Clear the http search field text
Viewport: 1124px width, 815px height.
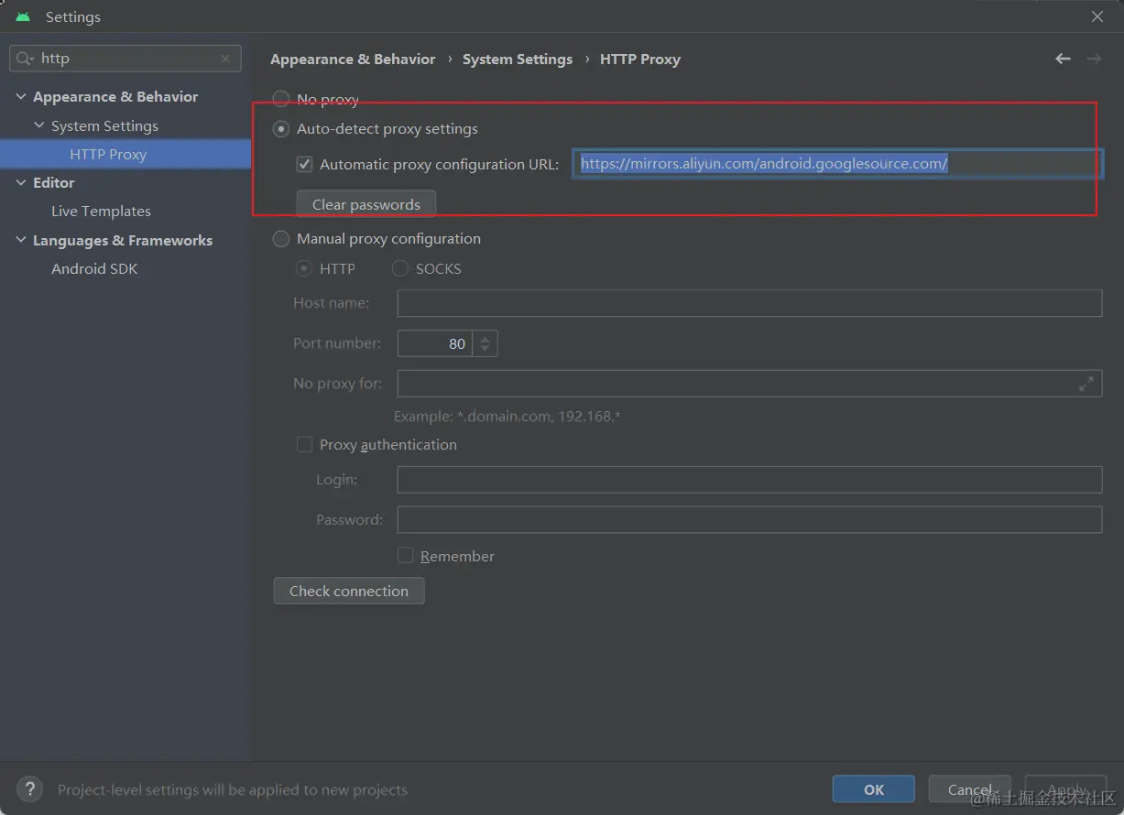click(x=225, y=59)
